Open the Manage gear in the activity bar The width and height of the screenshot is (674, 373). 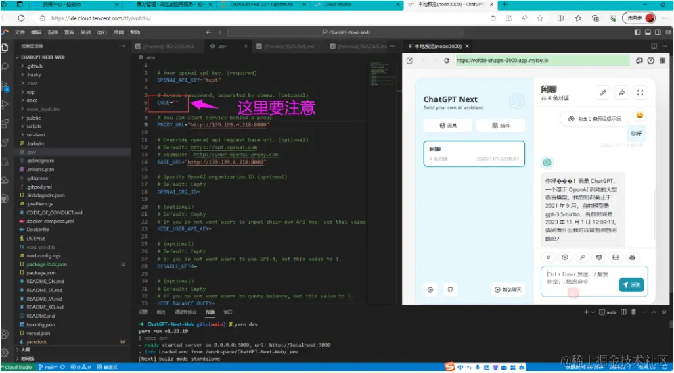pyautogui.click(x=5, y=353)
